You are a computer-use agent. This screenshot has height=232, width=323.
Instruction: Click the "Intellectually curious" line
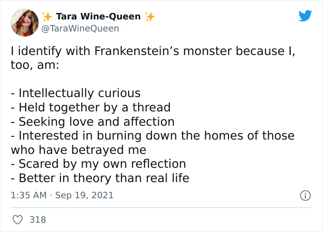pos(76,93)
